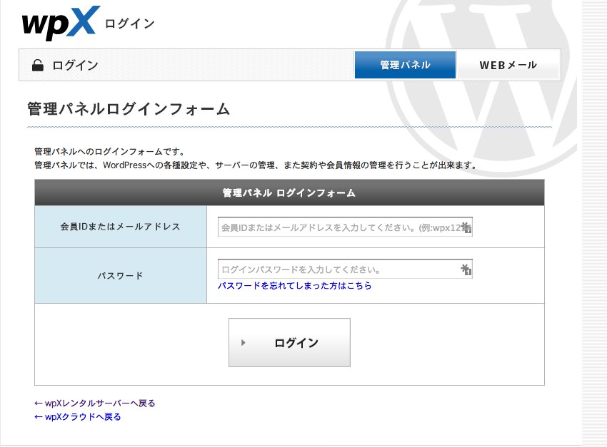607x447 pixels.
Task: Click the 管理パネルへのログインフォームです。 description line
Action: pos(110,151)
